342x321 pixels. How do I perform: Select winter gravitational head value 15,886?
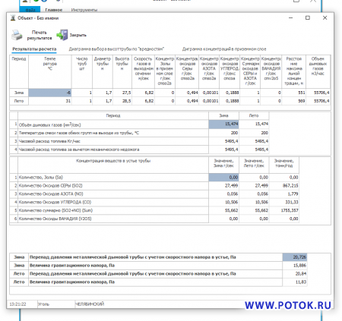tap(295, 266)
